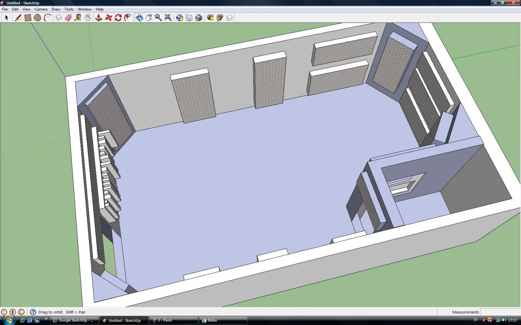
Task: Click the Make Component icon
Action: (58, 18)
